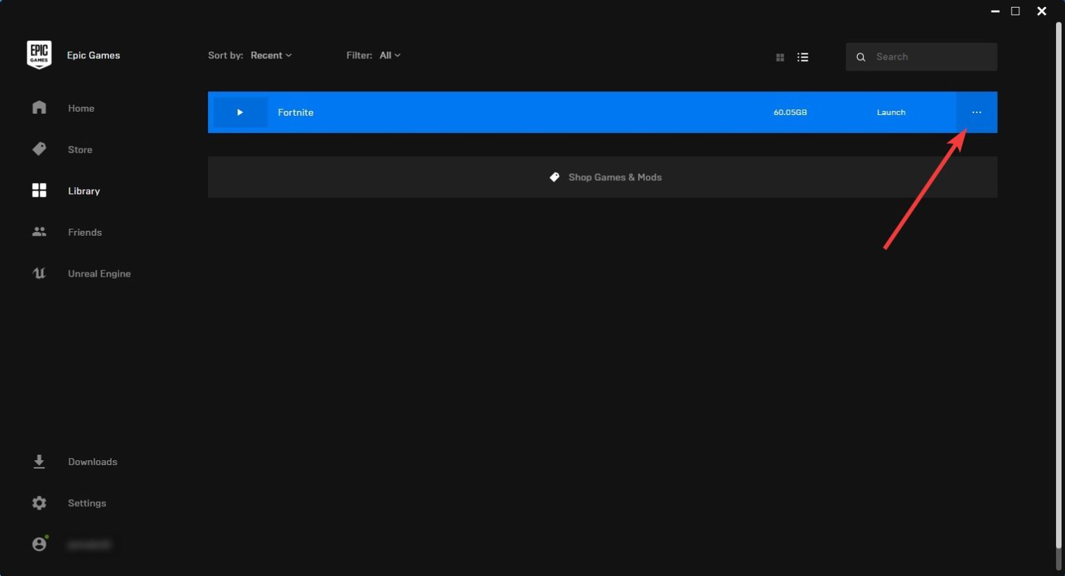Viewport: 1065px width, 576px height.
Task: Switch library to list view
Action: [x=803, y=58]
